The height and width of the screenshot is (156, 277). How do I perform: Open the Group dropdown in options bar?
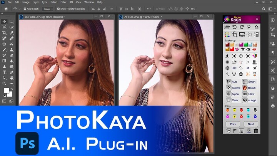48,9
